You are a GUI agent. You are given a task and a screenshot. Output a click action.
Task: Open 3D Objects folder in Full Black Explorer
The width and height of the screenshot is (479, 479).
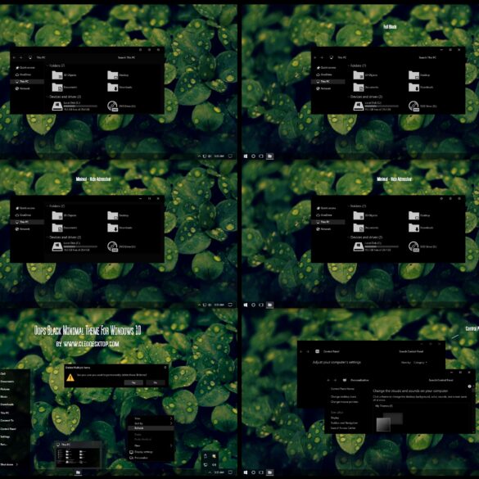[366, 75]
